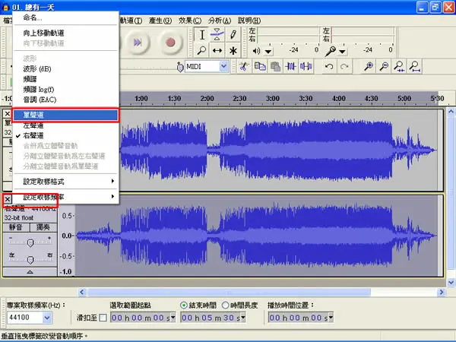The width and height of the screenshot is (456, 342).
Task: Toggle the 滑扣至 checkbox
Action: (x=103, y=318)
